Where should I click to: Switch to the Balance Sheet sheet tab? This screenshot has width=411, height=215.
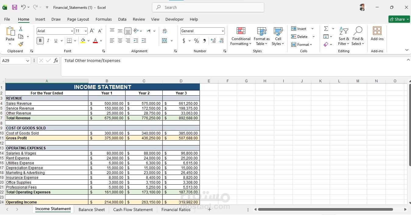point(92,210)
